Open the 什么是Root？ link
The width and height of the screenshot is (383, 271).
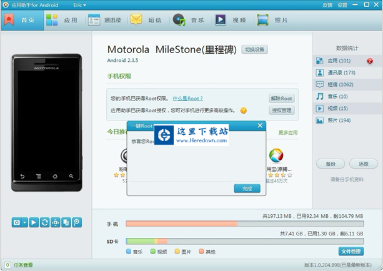pyautogui.click(x=188, y=99)
